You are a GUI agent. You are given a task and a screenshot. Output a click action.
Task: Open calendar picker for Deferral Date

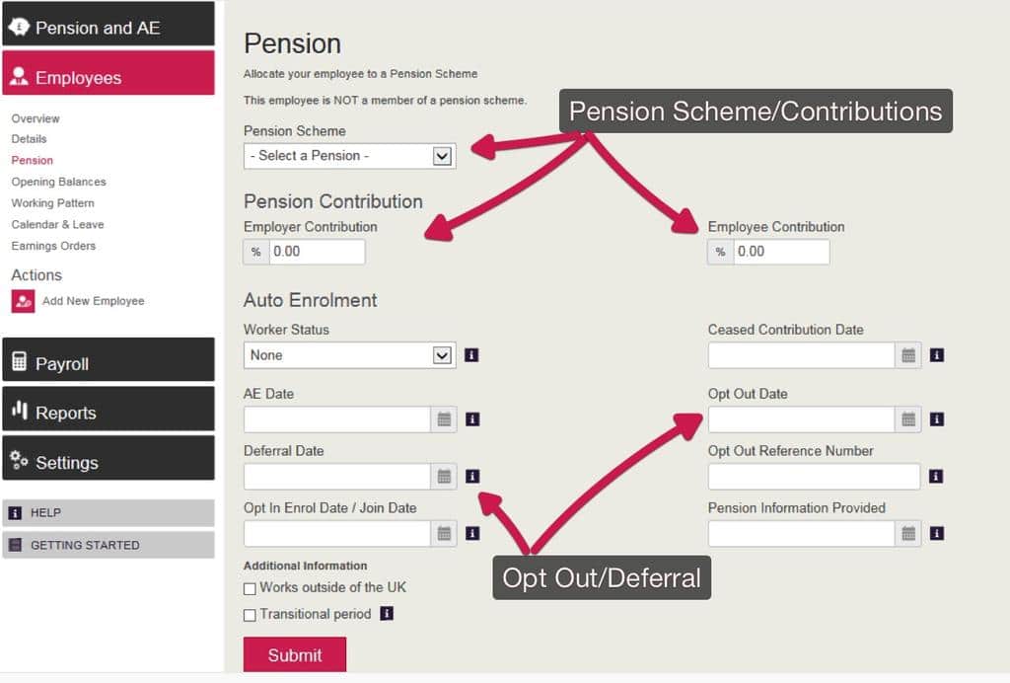444,477
